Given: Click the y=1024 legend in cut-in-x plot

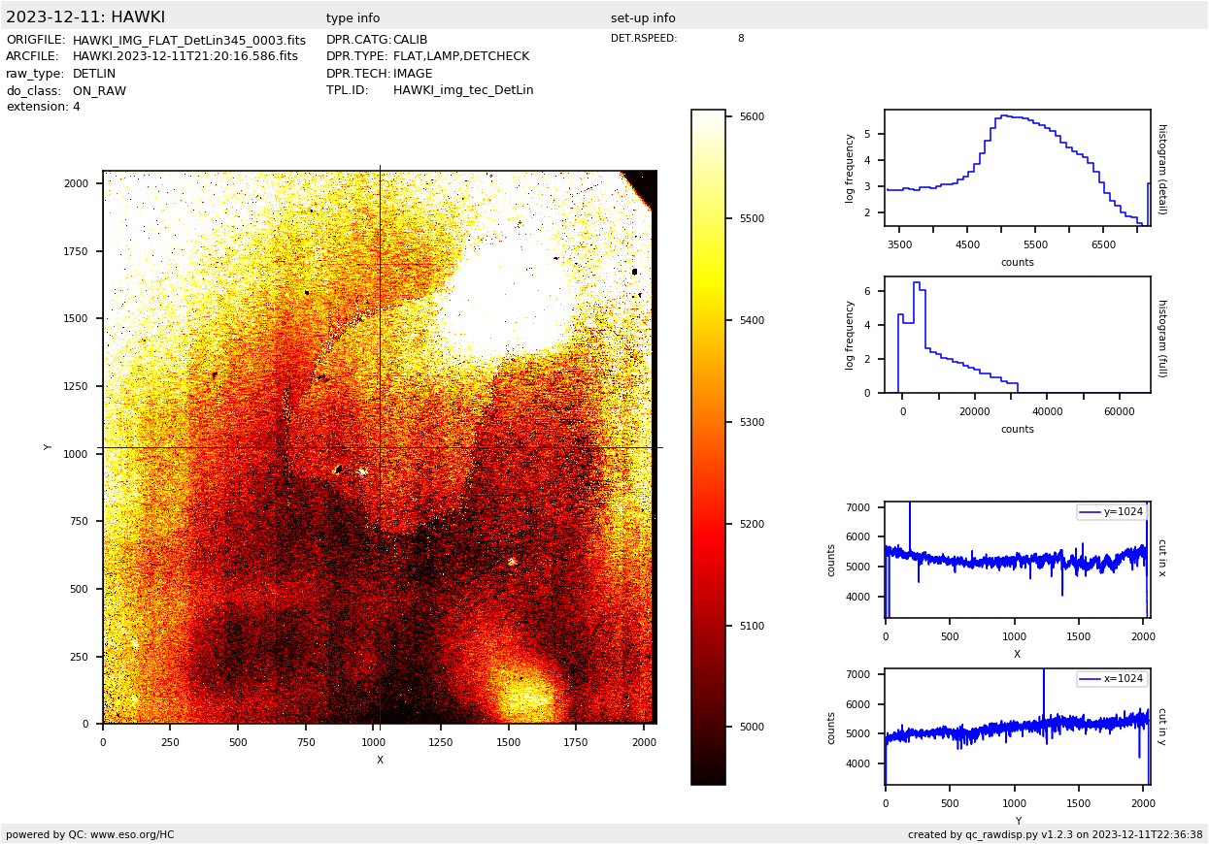Looking at the screenshot, I should tap(1111, 512).
